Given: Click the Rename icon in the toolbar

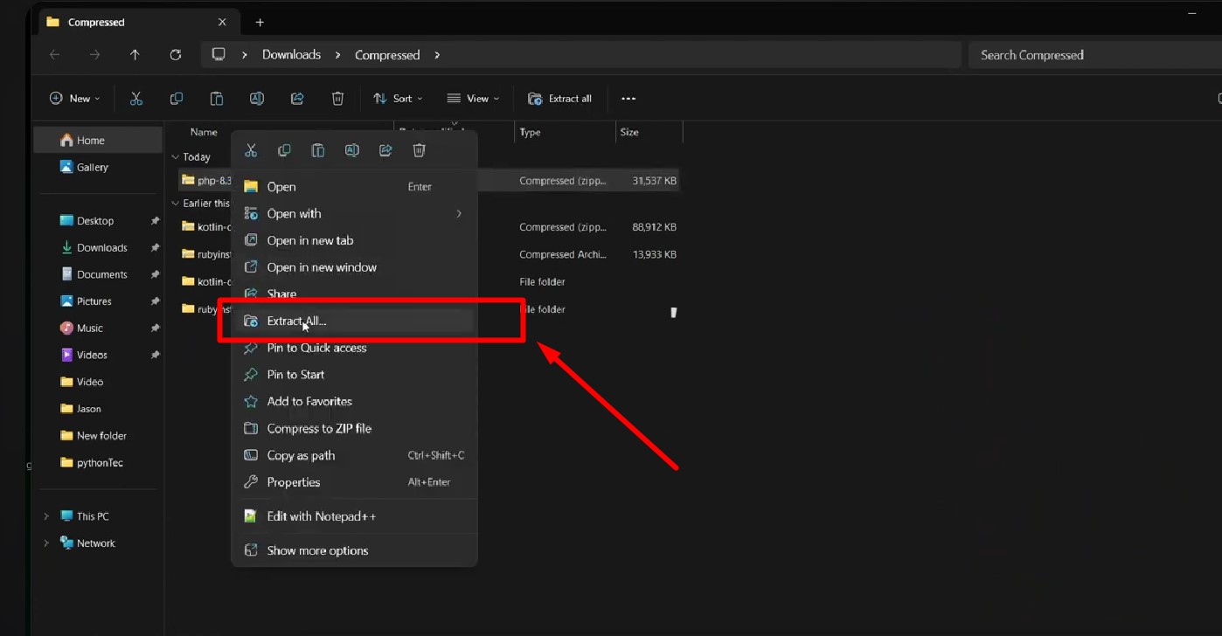Looking at the screenshot, I should tap(257, 99).
